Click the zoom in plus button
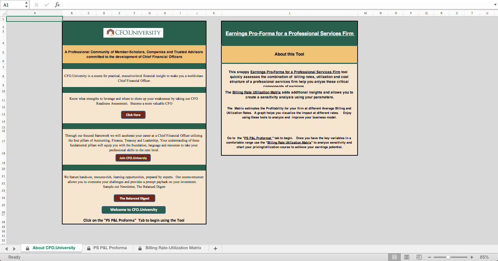The height and width of the screenshot is (261, 498). (x=472, y=257)
